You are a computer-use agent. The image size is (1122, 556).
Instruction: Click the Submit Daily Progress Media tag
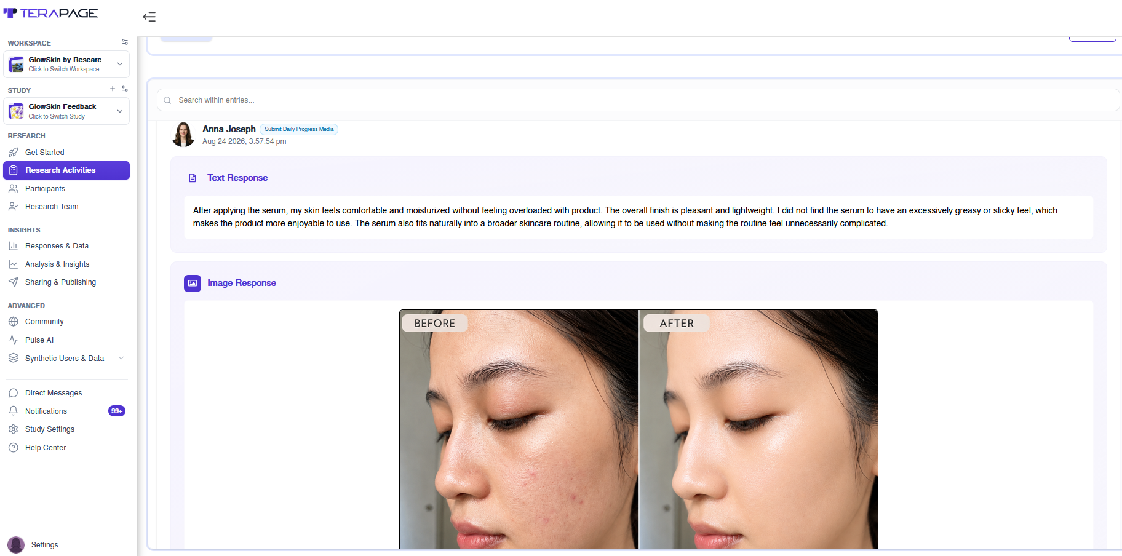(299, 129)
